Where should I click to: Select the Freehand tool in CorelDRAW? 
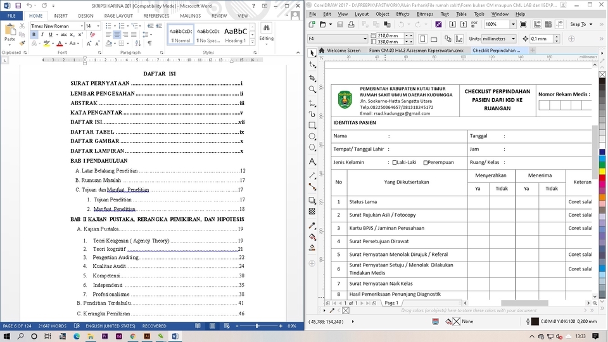312,103
